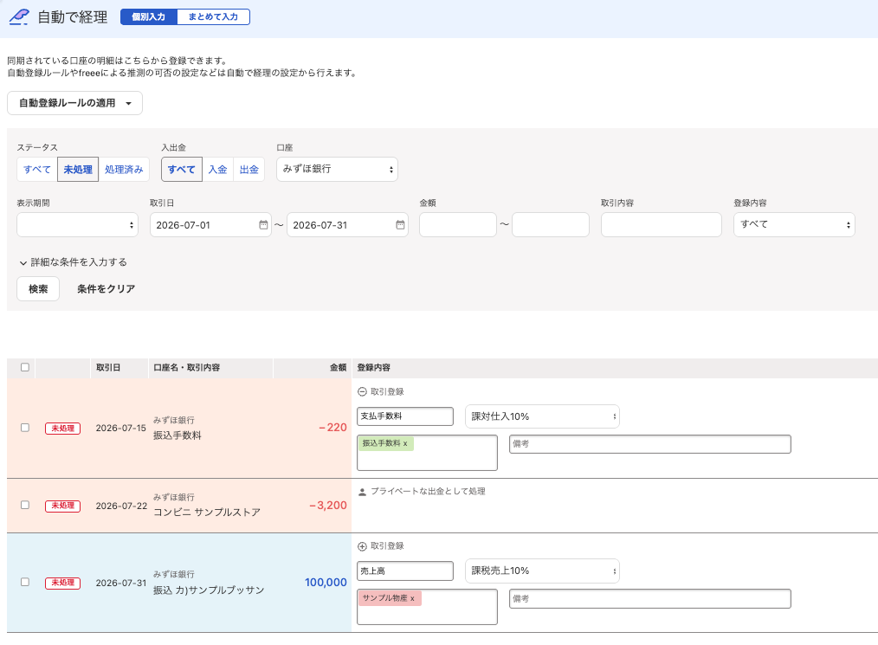Select 入出金 filter すべて
Image resolution: width=878 pixels, height=645 pixels.
pos(182,169)
